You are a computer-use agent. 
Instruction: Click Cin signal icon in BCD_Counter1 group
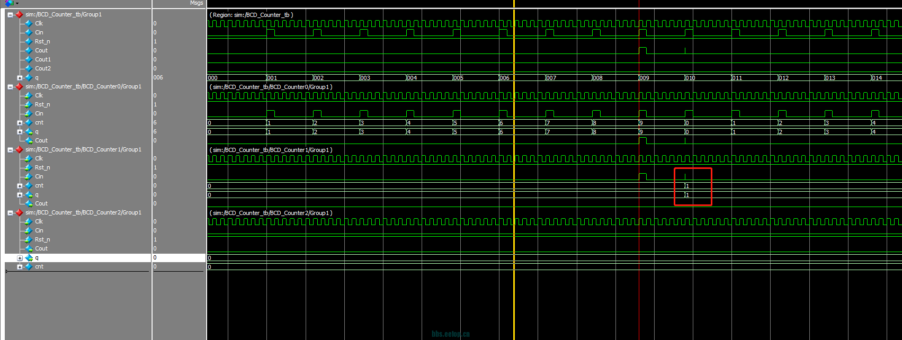pos(29,177)
